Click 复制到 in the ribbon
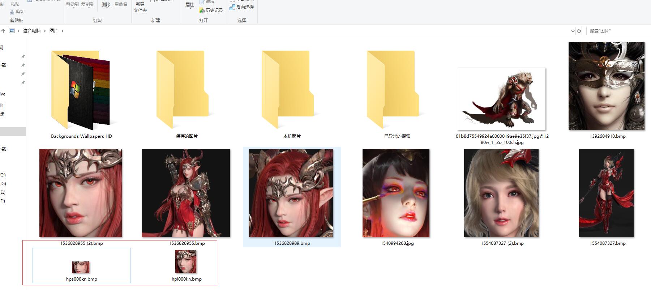The height and width of the screenshot is (290, 651). pyautogui.click(x=88, y=4)
